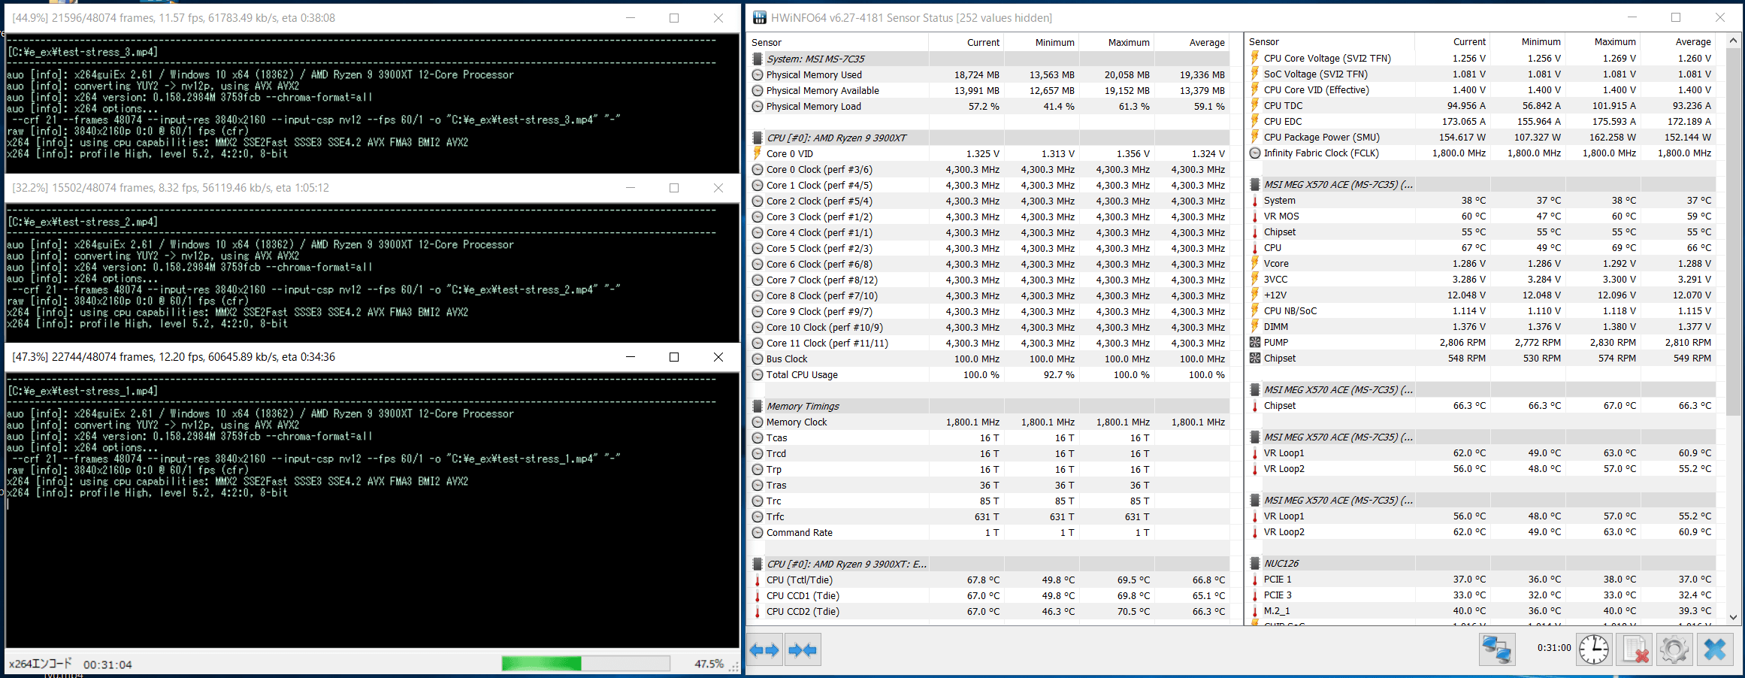Image resolution: width=1745 pixels, height=678 pixels.
Task: Click the chip icon beside the NUC126 header
Action: click(x=1254, y=563)
